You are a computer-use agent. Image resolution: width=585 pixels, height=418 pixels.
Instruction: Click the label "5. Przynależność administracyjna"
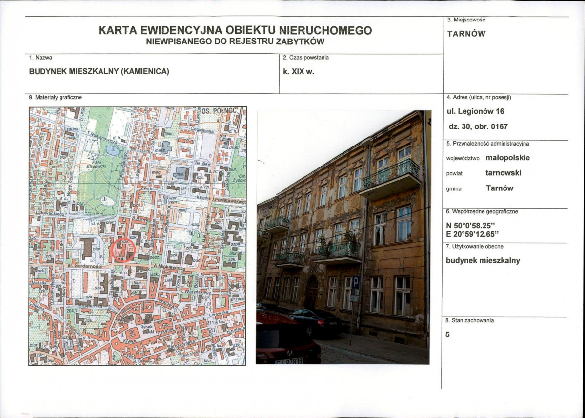coord(487,144)
